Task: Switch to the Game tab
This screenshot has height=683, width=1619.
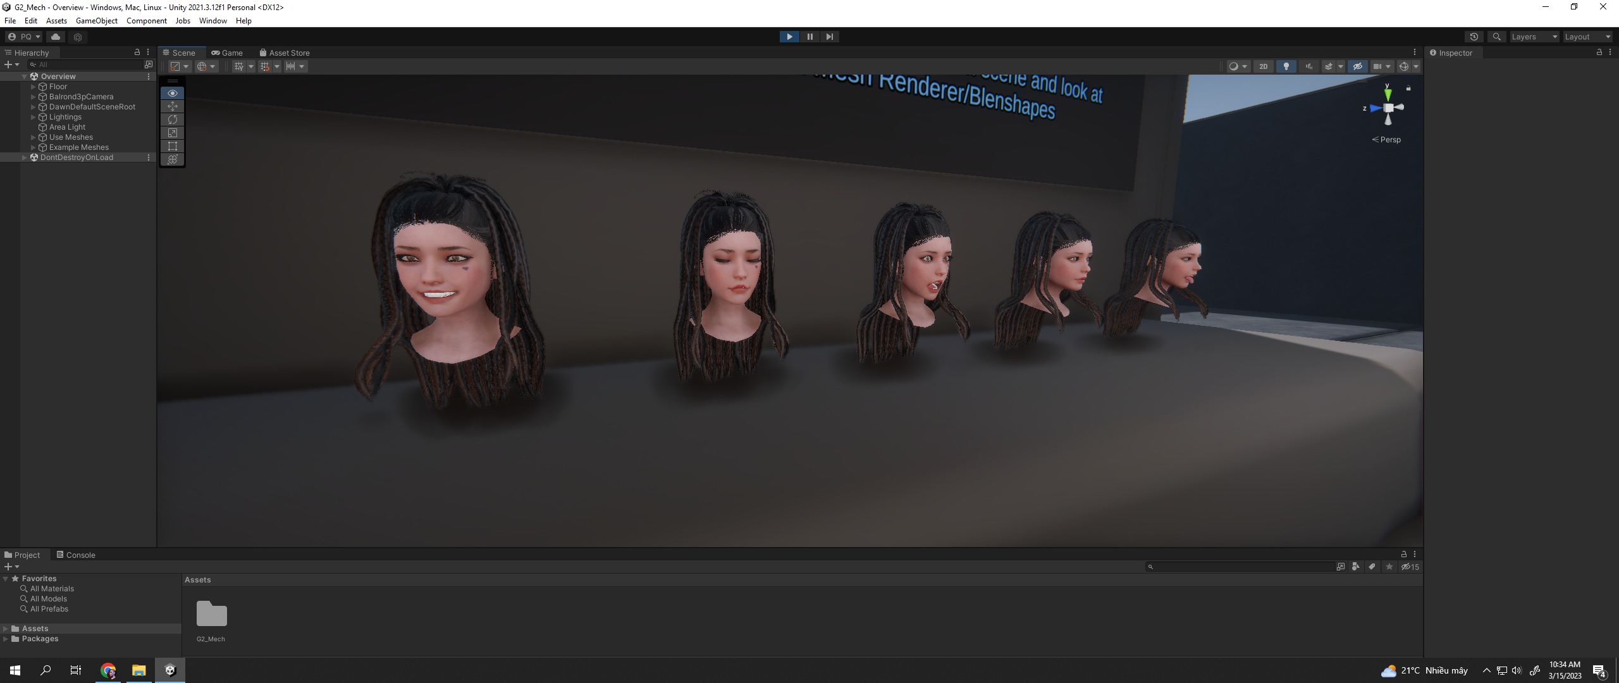Action: [x=227, y=53]
